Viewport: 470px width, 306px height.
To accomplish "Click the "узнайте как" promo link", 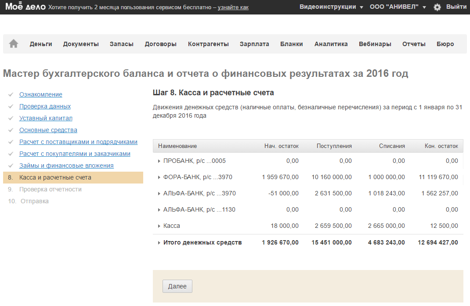I will click(233, 7).
